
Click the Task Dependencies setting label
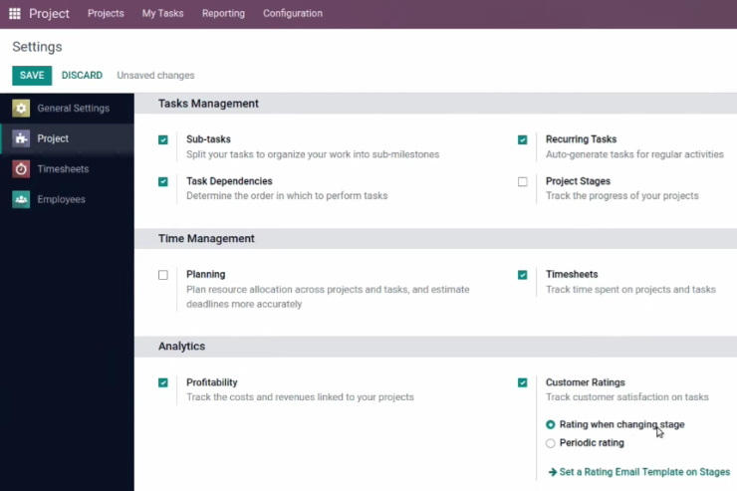click(x=229, y=181)
